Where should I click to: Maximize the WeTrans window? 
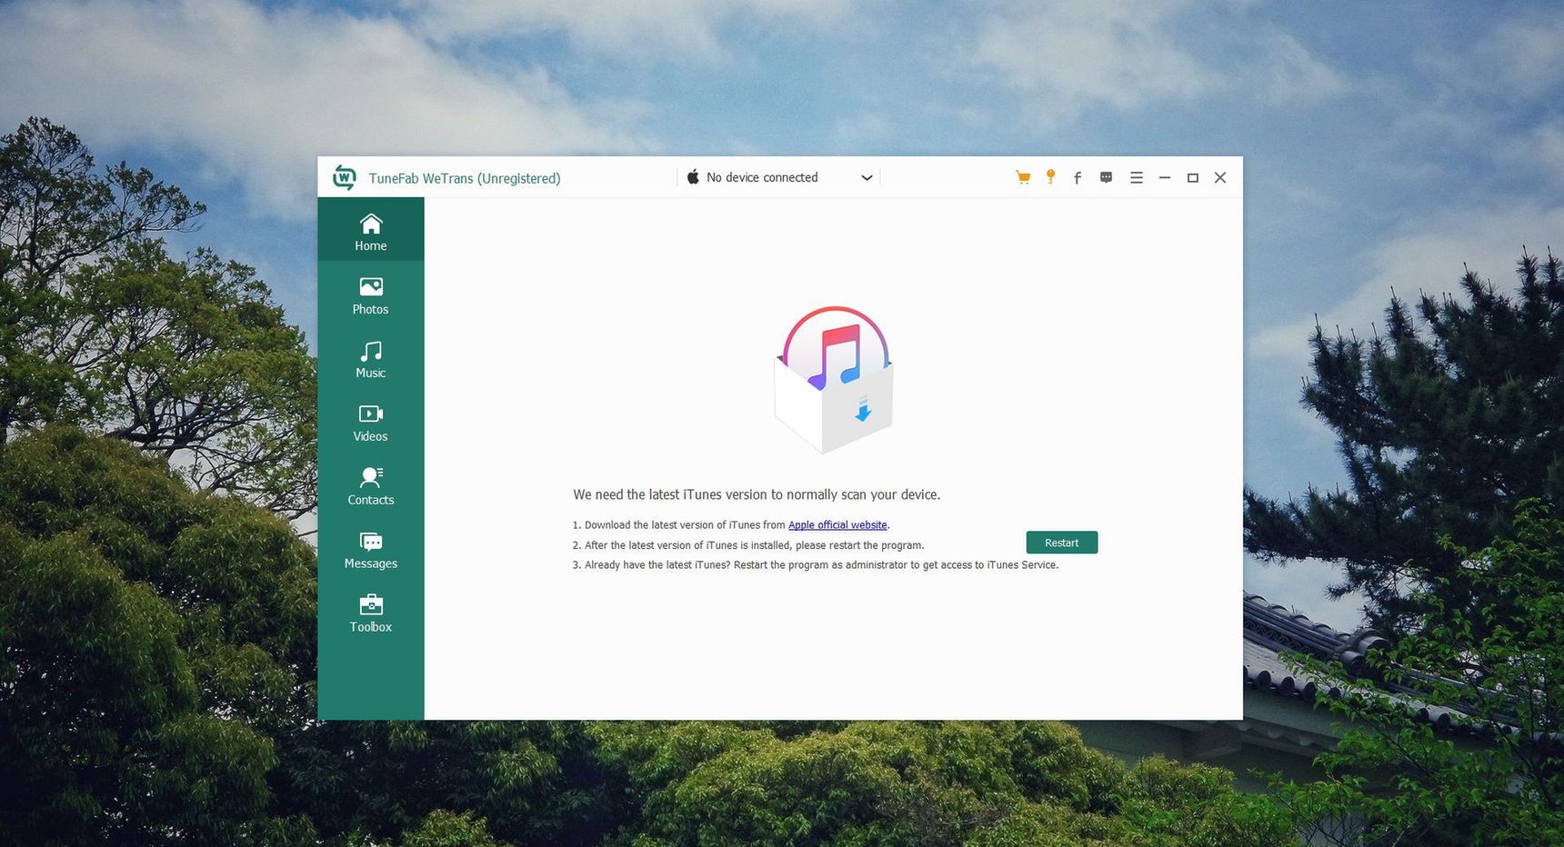click(1193, 178)
